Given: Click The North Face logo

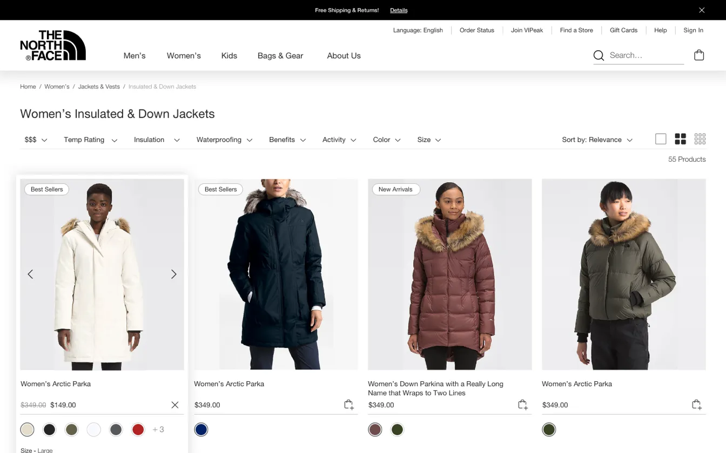Looking at the screenshot, I should coord(53,45).
